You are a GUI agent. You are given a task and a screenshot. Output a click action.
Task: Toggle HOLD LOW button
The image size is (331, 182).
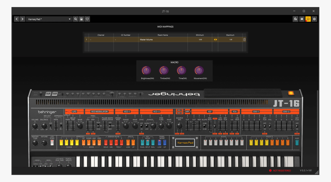click(128, 142)
